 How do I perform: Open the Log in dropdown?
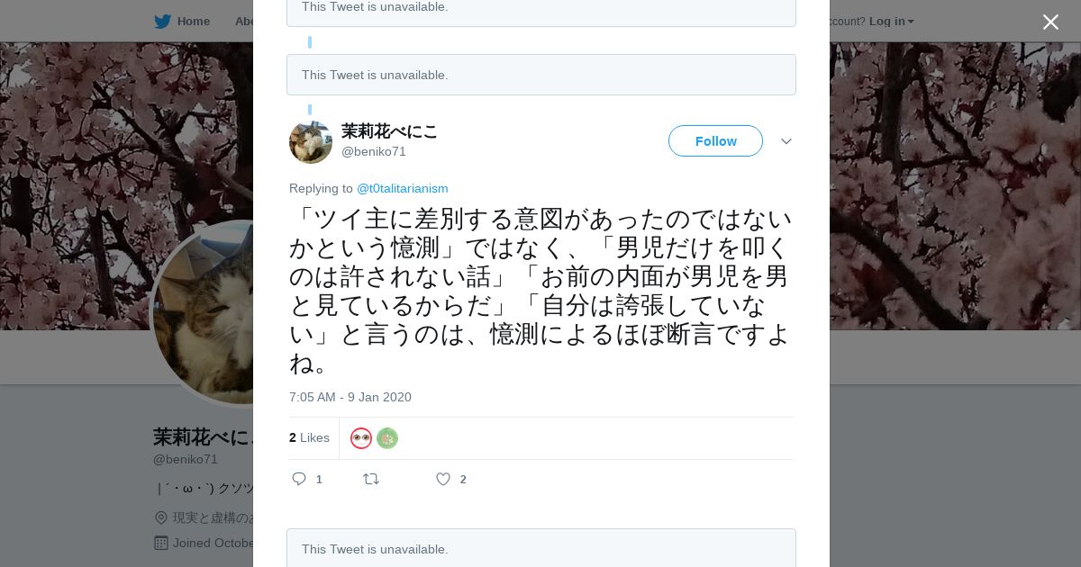[x=891, y=22]
